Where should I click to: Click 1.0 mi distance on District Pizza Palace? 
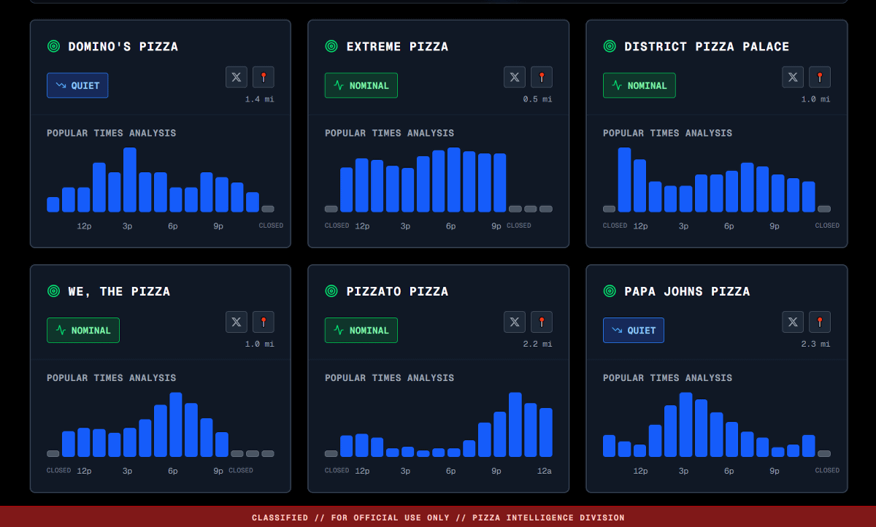coord(816,99)
